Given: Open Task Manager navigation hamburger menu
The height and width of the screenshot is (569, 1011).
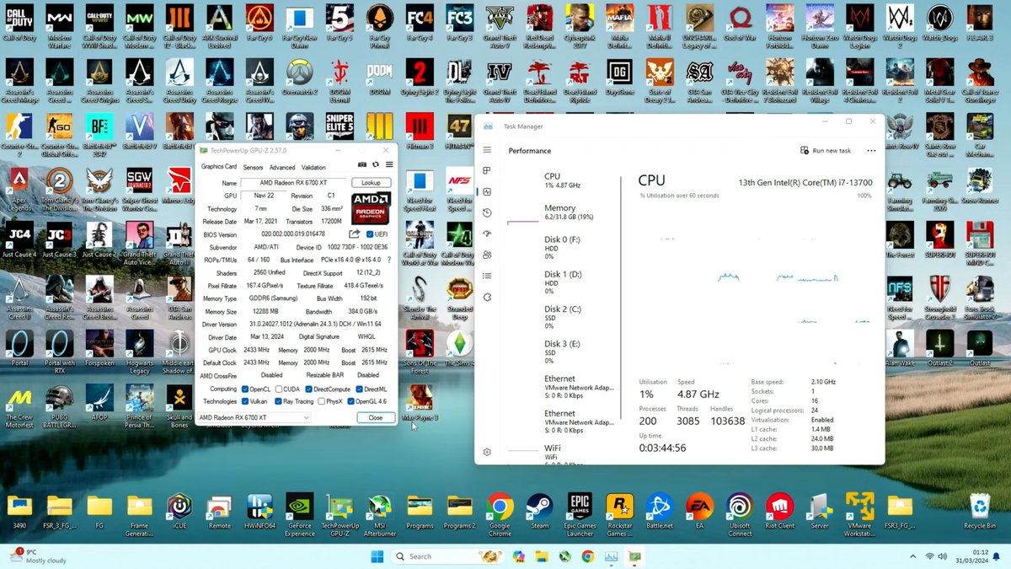Looking at the screenshot, I should click(487, 150).
